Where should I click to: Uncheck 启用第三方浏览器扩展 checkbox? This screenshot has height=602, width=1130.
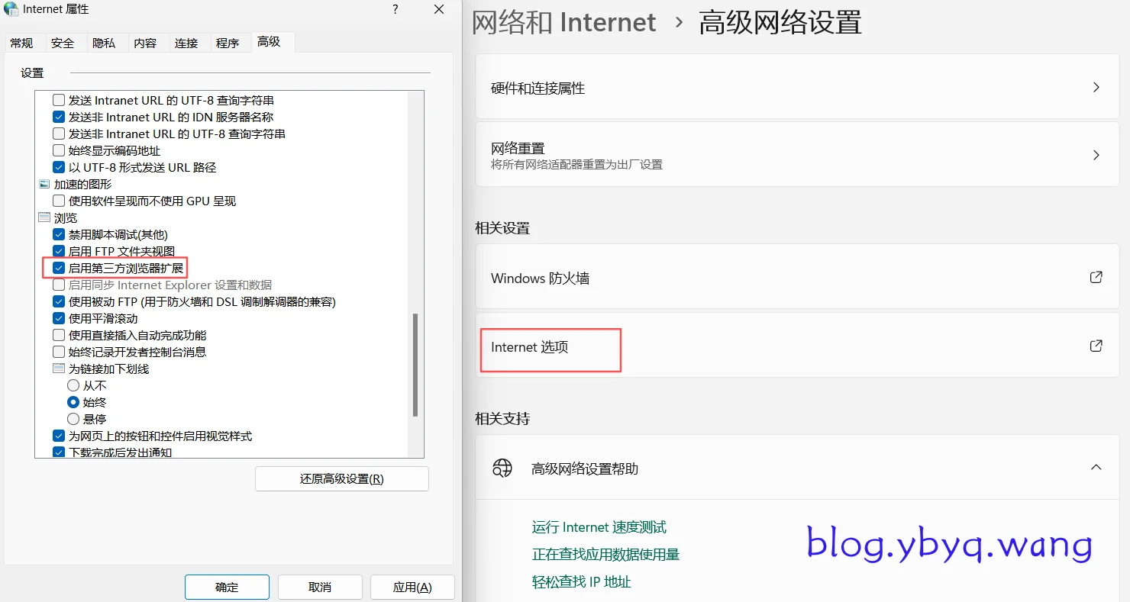pos(59,268)
